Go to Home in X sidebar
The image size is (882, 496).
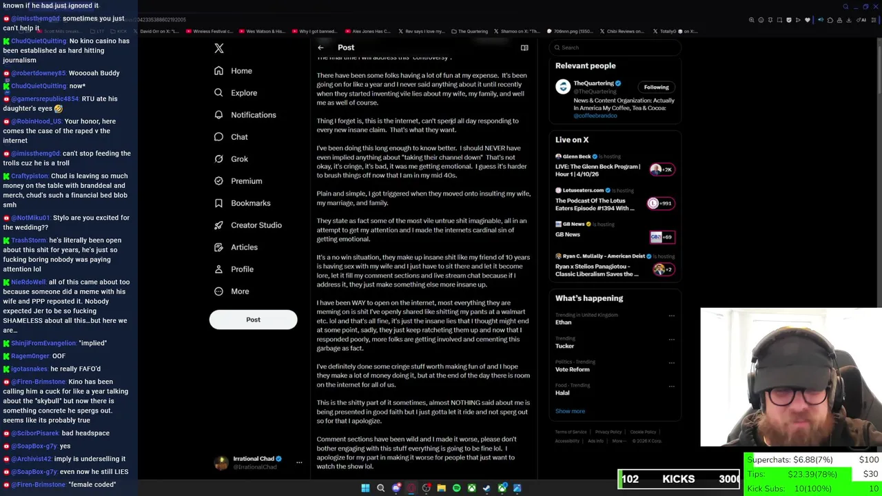tap(233, 71)
